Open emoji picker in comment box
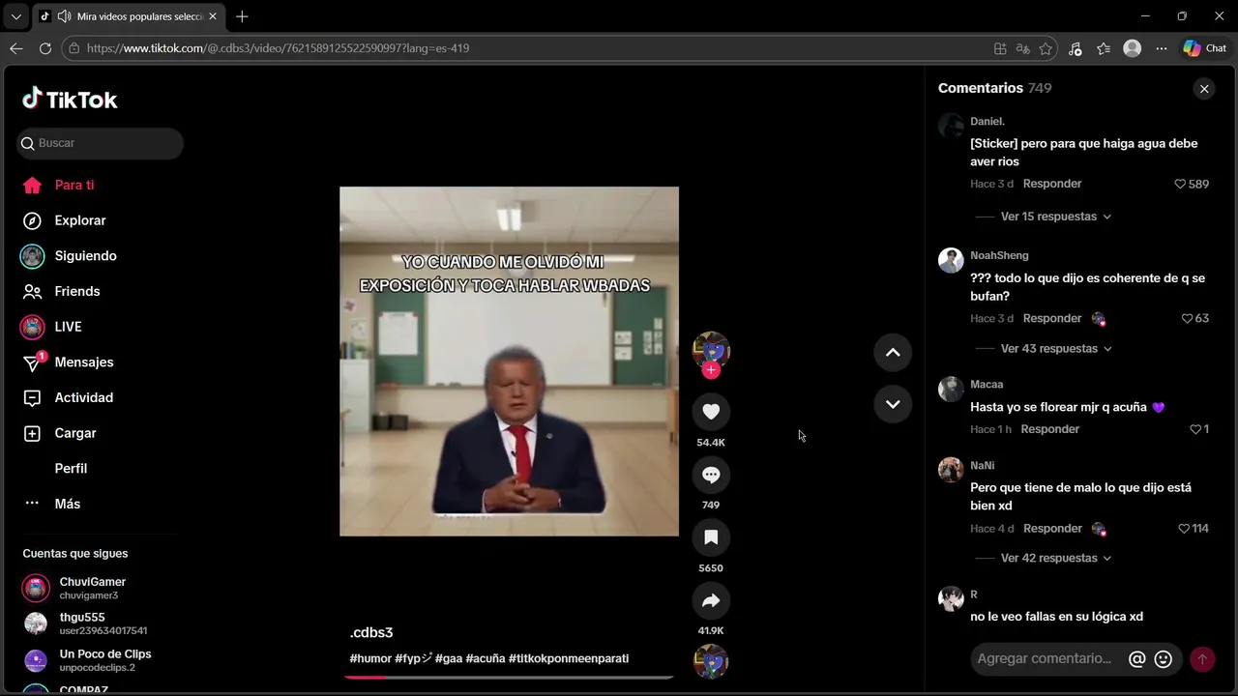1238x696 pixels. click(1164, 659)
